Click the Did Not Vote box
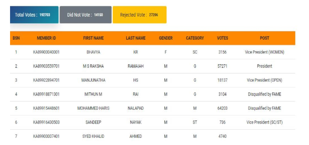 pyautogui.click(x=86, y=15)
